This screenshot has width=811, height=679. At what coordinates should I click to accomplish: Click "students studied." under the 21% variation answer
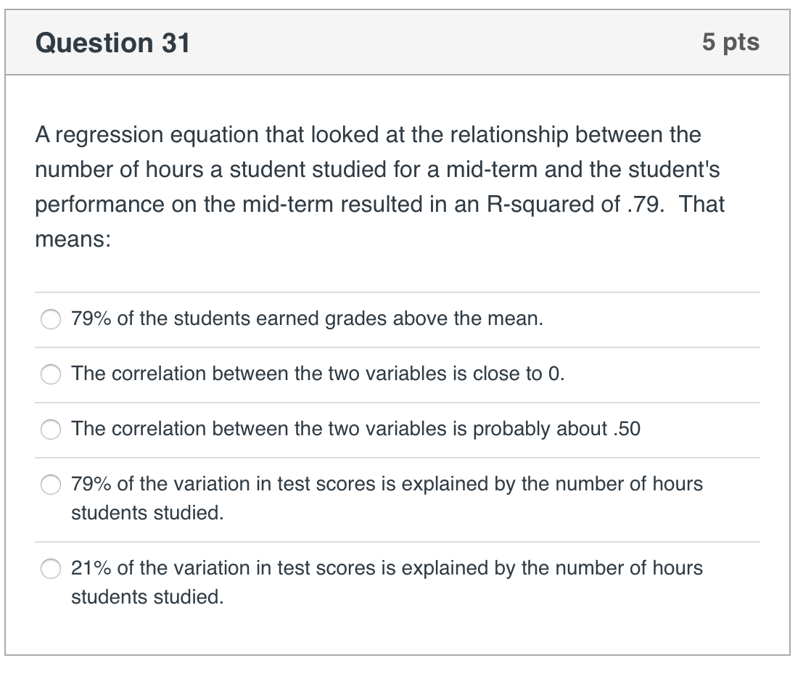coord(147,598)
